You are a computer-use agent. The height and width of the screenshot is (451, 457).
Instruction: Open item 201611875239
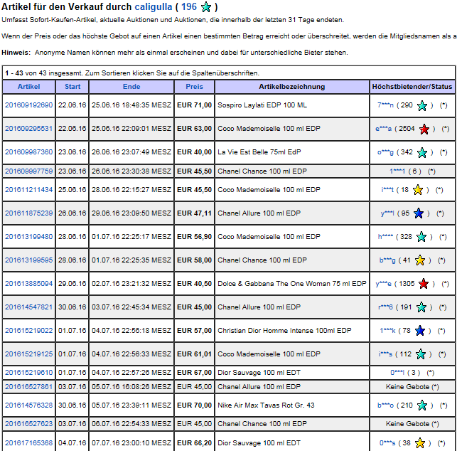point(28,213)
